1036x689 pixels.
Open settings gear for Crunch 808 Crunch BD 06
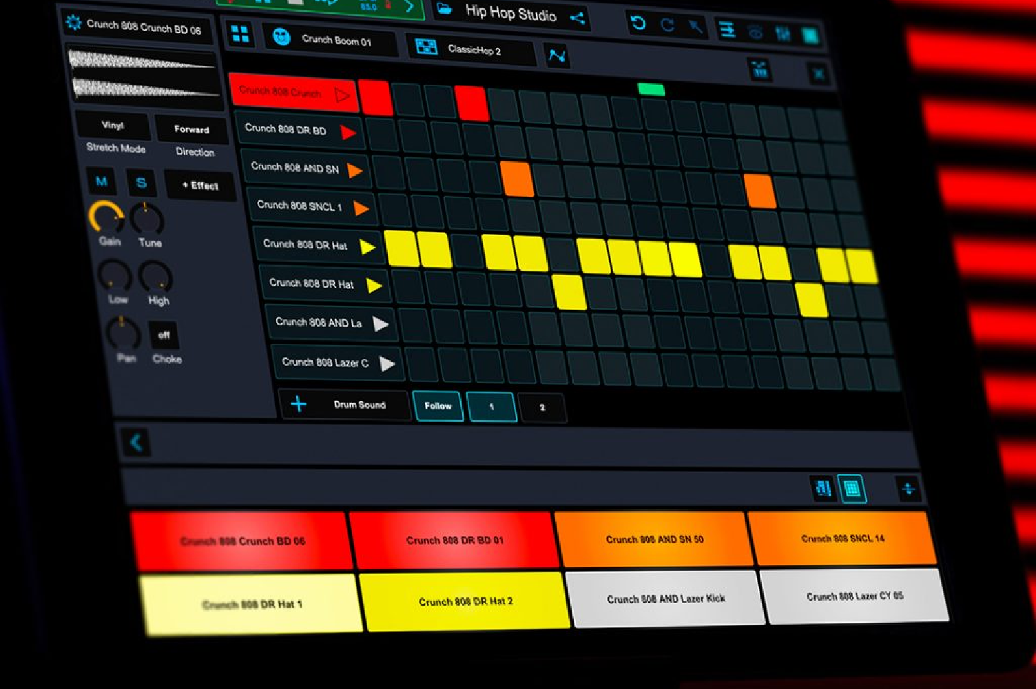[73, 23]
